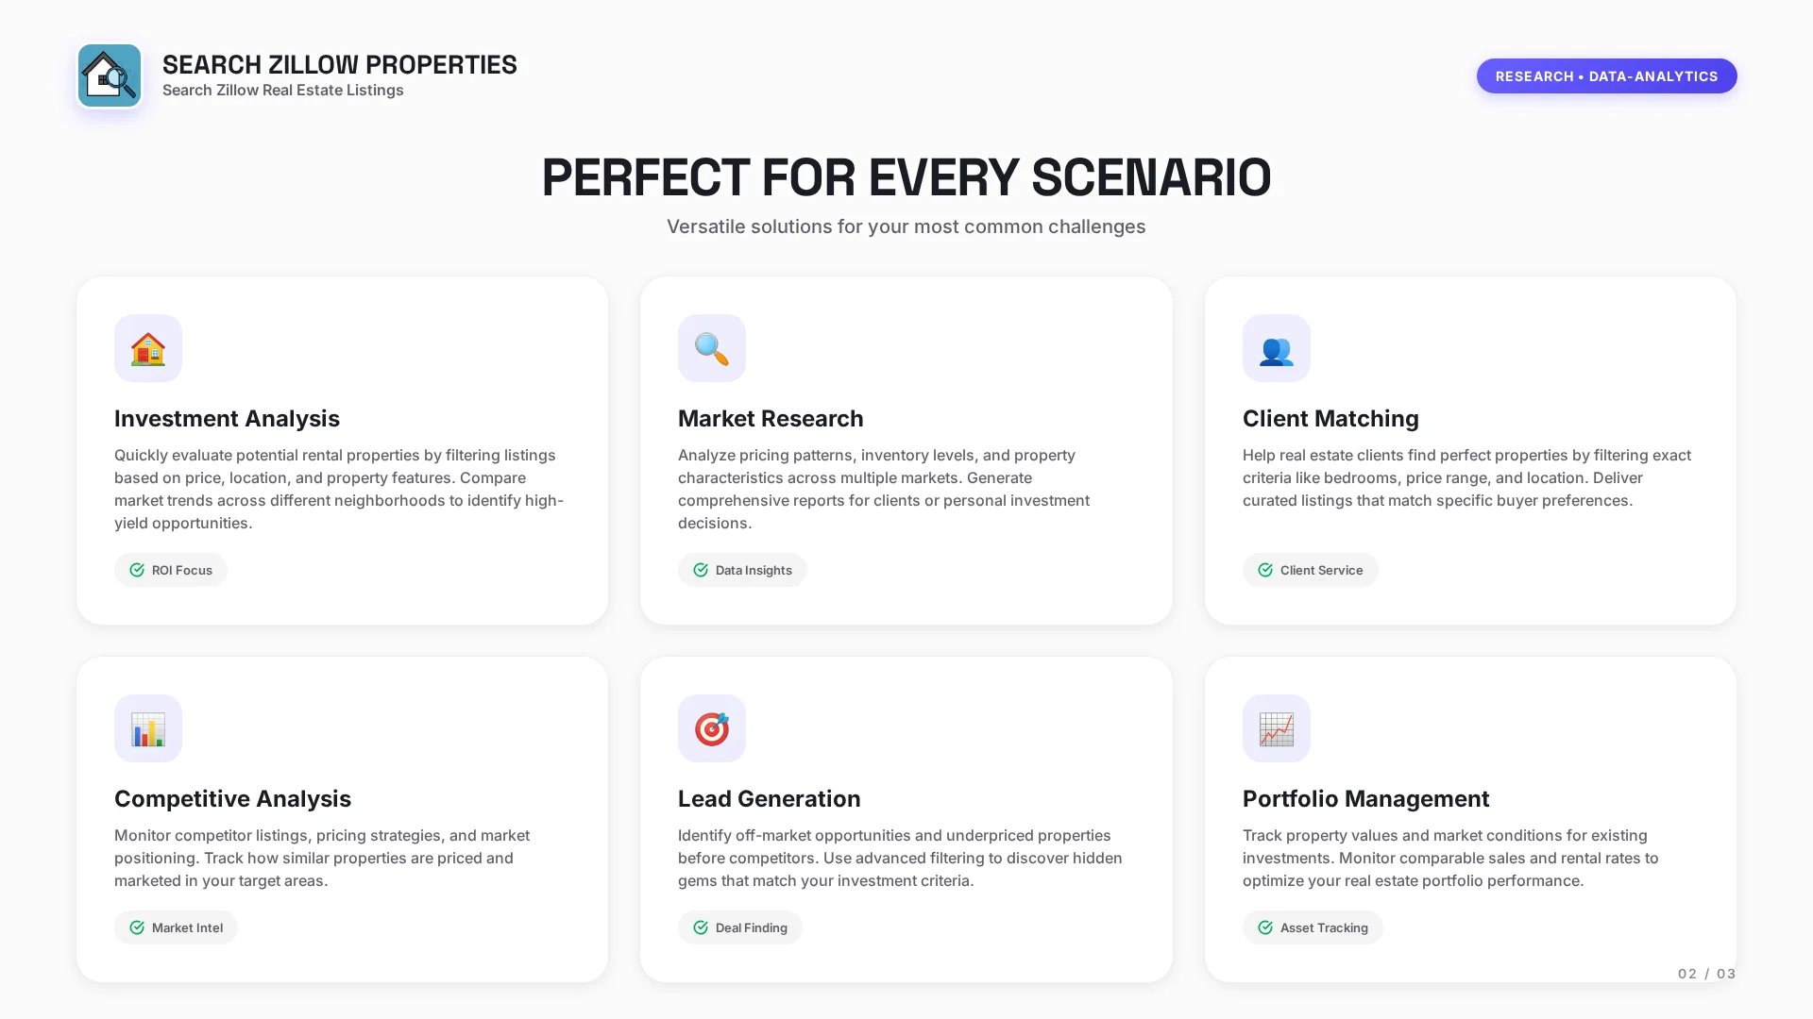Click the checkmark beside Client Service
The image size is (1813, 1019).
click(1265, 570)
